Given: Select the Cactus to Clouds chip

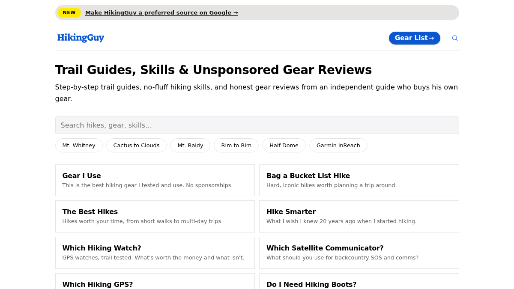Looking at the screenshot, I should coord(136,145).
